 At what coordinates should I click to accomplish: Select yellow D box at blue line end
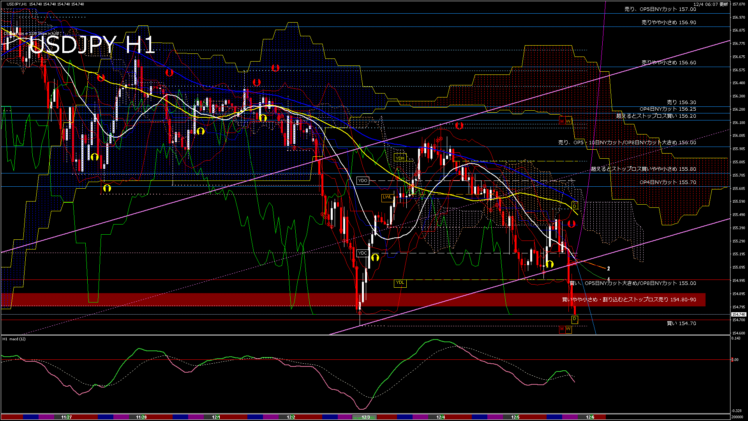click(x=575, y=205)
